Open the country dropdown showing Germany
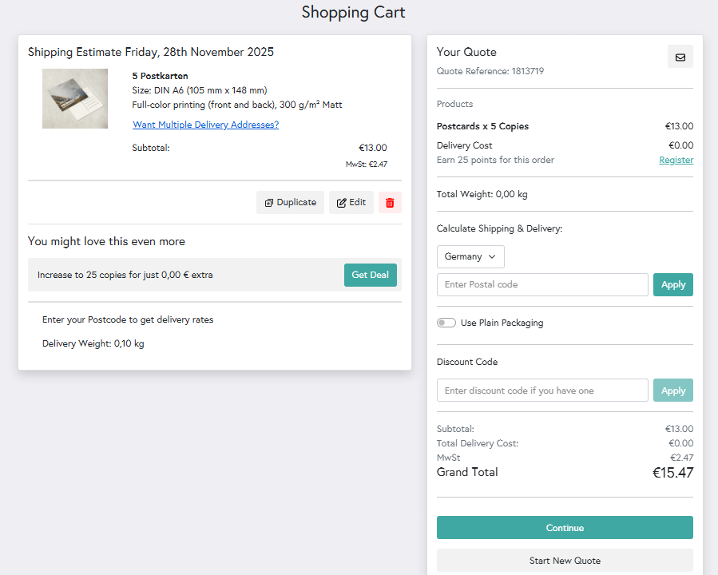This screenshot has height=575, width=718. pyautogui.click(x=470, y=256)
